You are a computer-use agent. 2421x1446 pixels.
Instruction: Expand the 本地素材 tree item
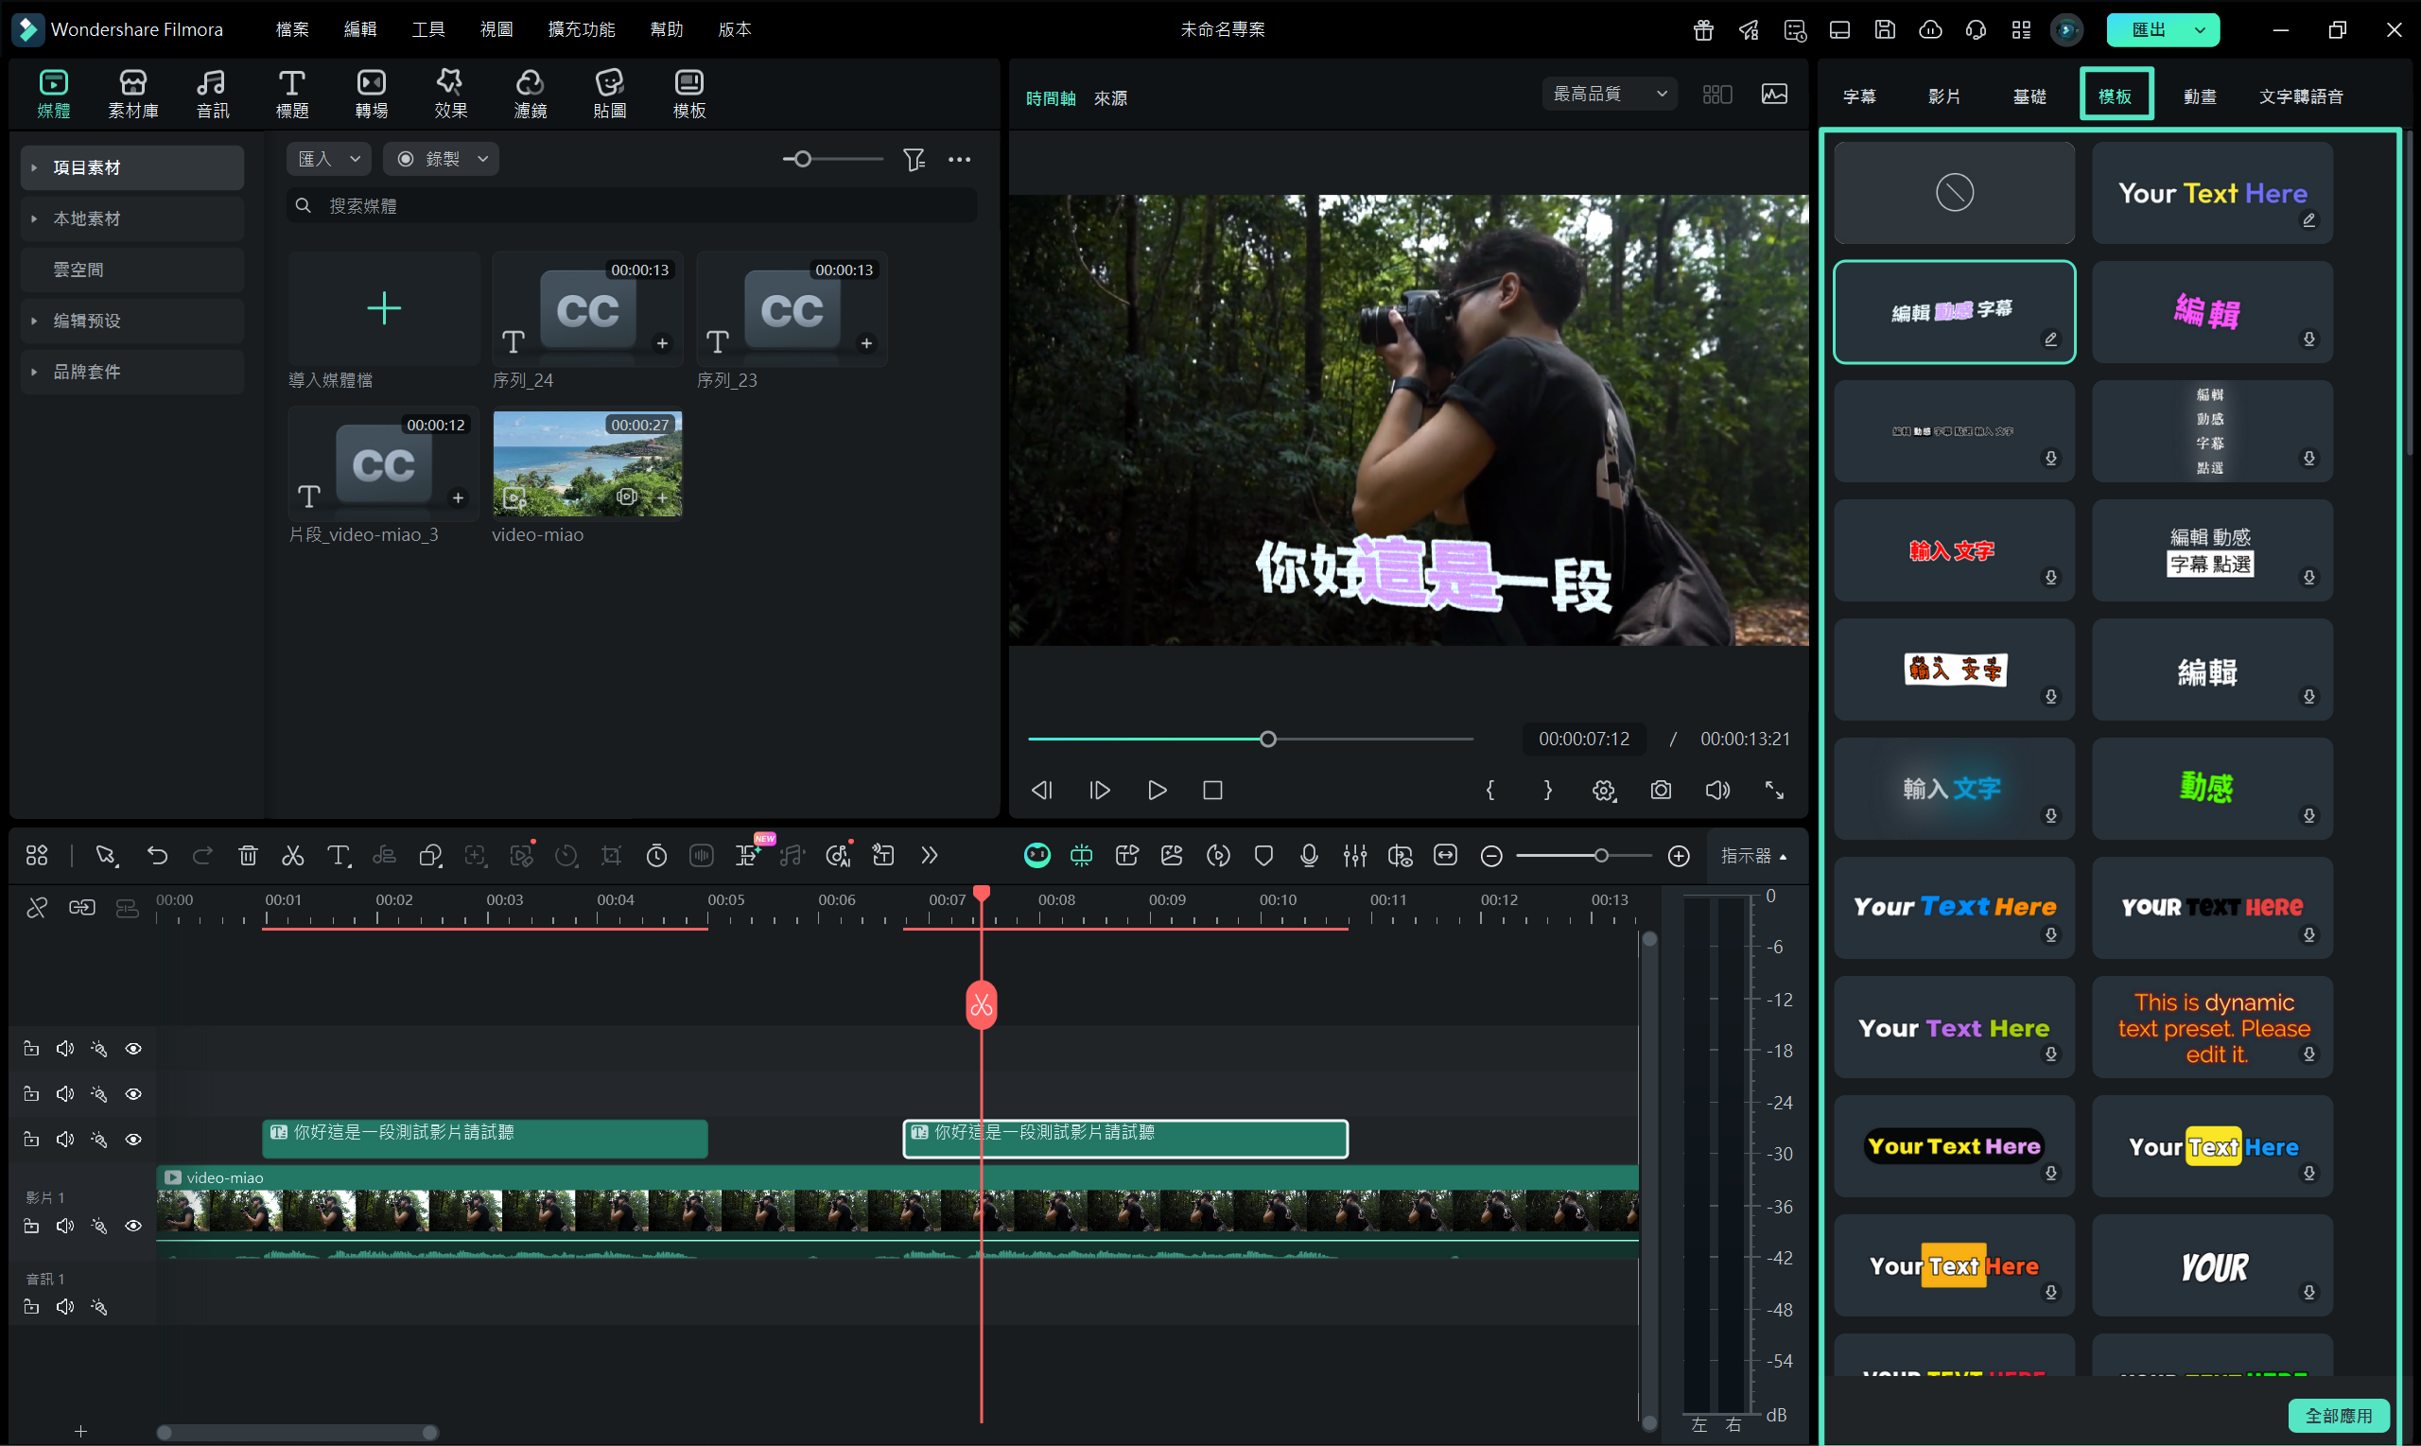34,218
